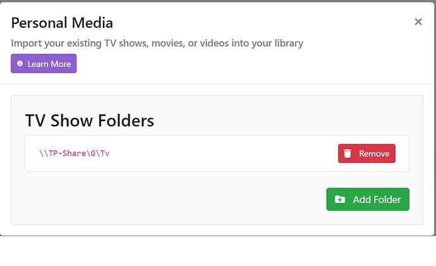
Task: Click the import description subtitle text
Action: click(x=157, y=44)
